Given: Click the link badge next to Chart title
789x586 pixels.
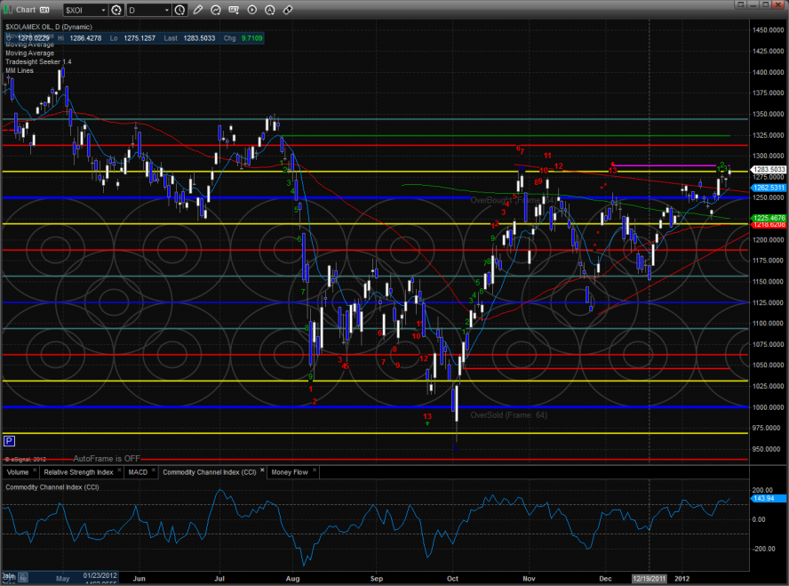Looking at the screenshot, I should [44, 10].
